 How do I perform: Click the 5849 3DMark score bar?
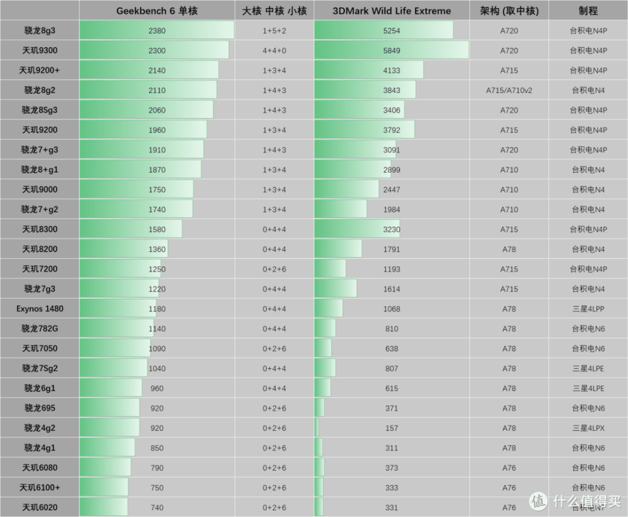tap(392, 50)
